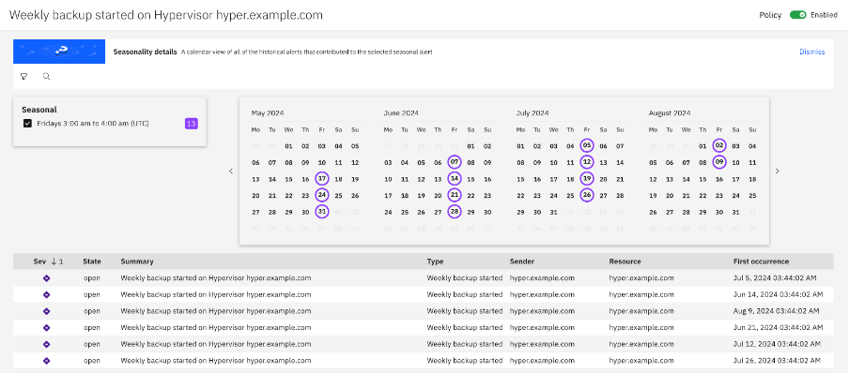
Task: Click the 13 count badge in the Seasonal panel
Action: click(x=192, y=124)
